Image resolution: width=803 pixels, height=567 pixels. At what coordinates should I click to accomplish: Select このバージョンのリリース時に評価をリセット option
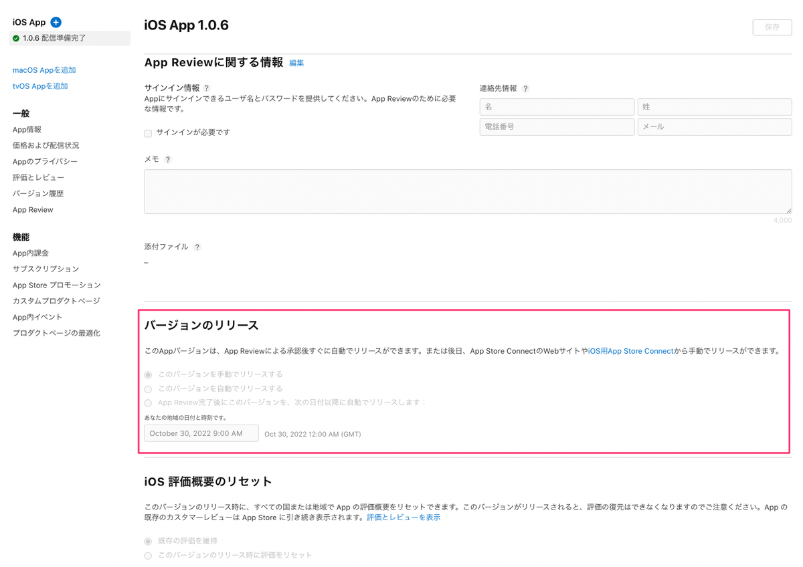148,556
